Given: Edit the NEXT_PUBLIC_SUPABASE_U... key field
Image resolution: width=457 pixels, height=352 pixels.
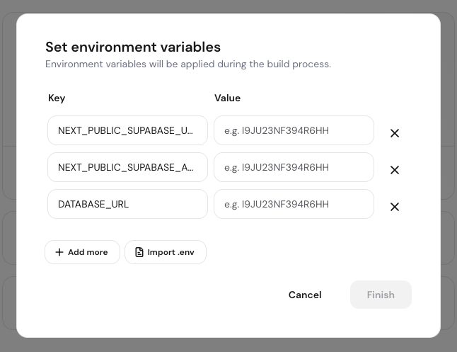Looking at the screenshot, I should (x=127, y=130).
